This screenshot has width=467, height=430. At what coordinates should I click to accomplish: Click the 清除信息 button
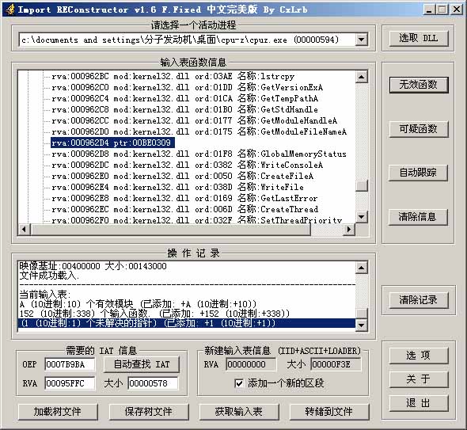click(419, 217)
